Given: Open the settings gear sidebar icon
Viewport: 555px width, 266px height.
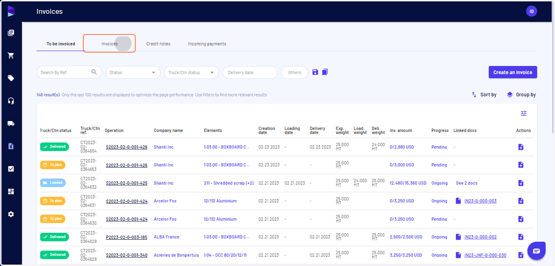Looking at the screenshot, I should [11, 214].
